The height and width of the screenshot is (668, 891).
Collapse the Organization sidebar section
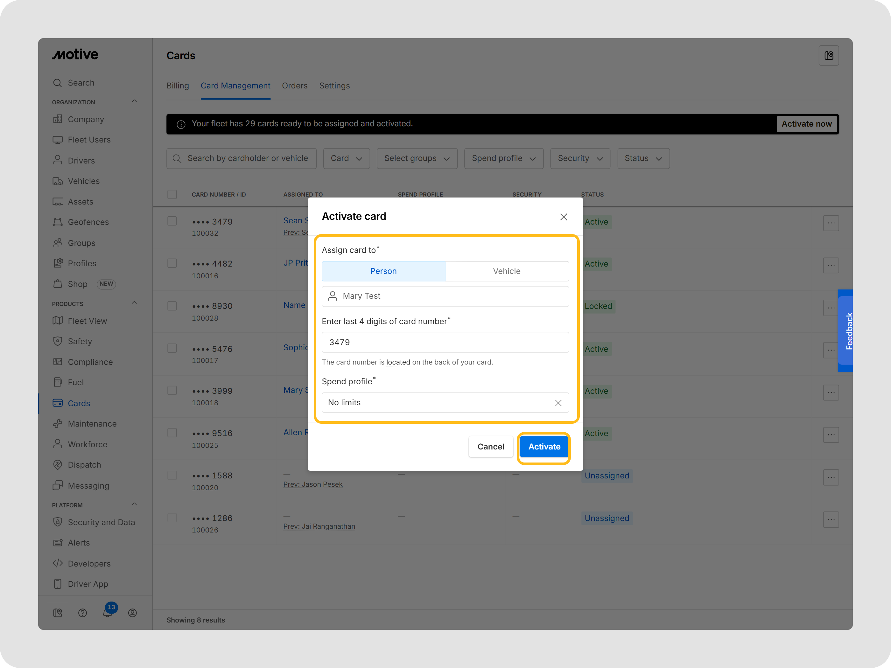(x=135, y=101)
